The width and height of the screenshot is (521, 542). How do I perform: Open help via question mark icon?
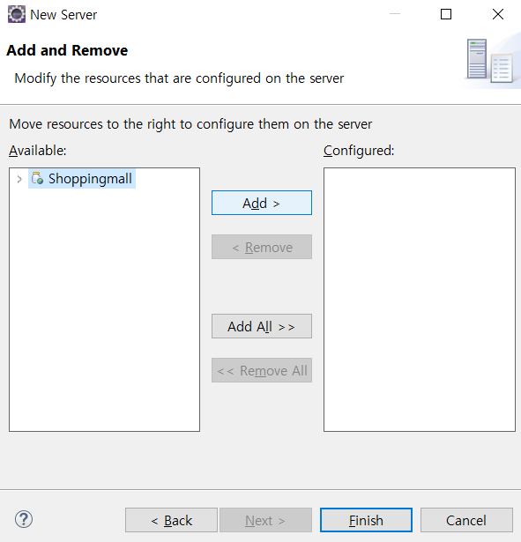point(24,519)
